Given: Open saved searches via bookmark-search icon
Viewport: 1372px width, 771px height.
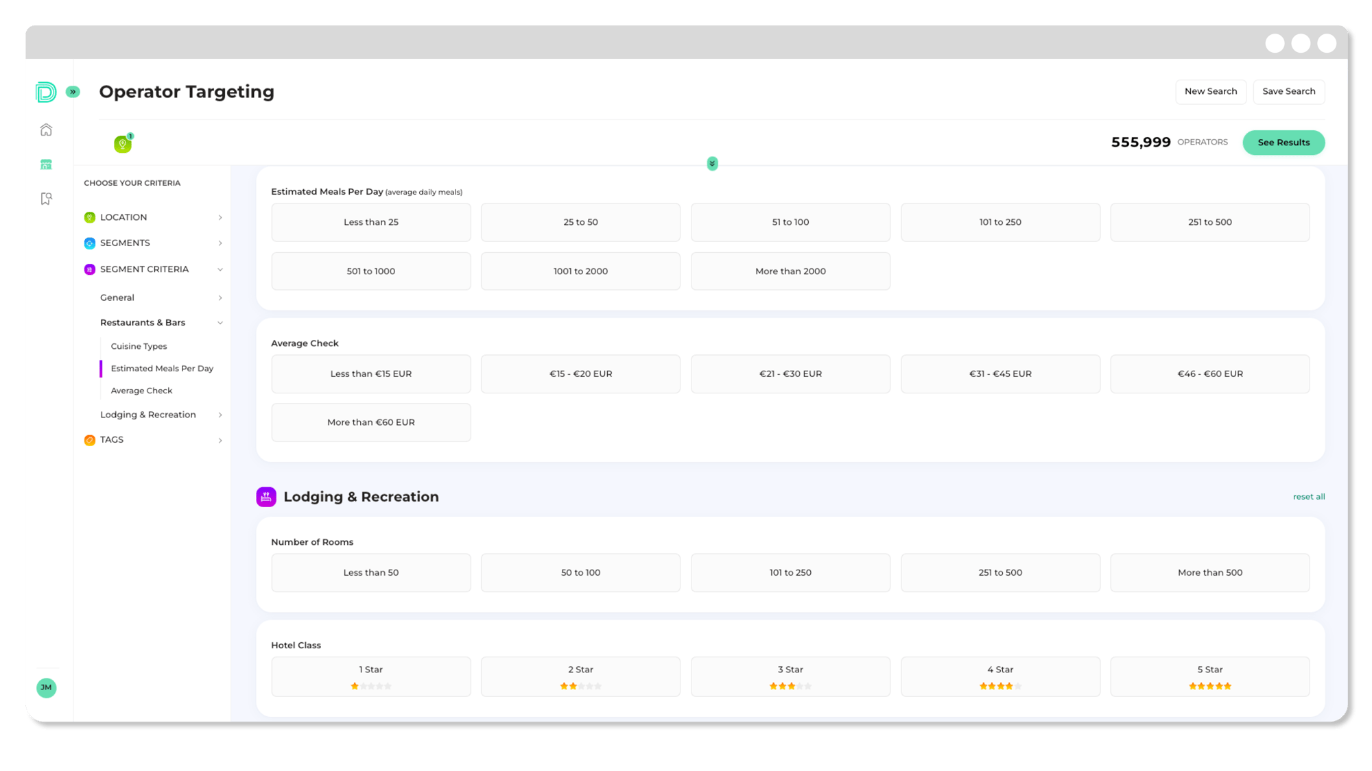Looking at the screenshot, I should coord(46,198).
